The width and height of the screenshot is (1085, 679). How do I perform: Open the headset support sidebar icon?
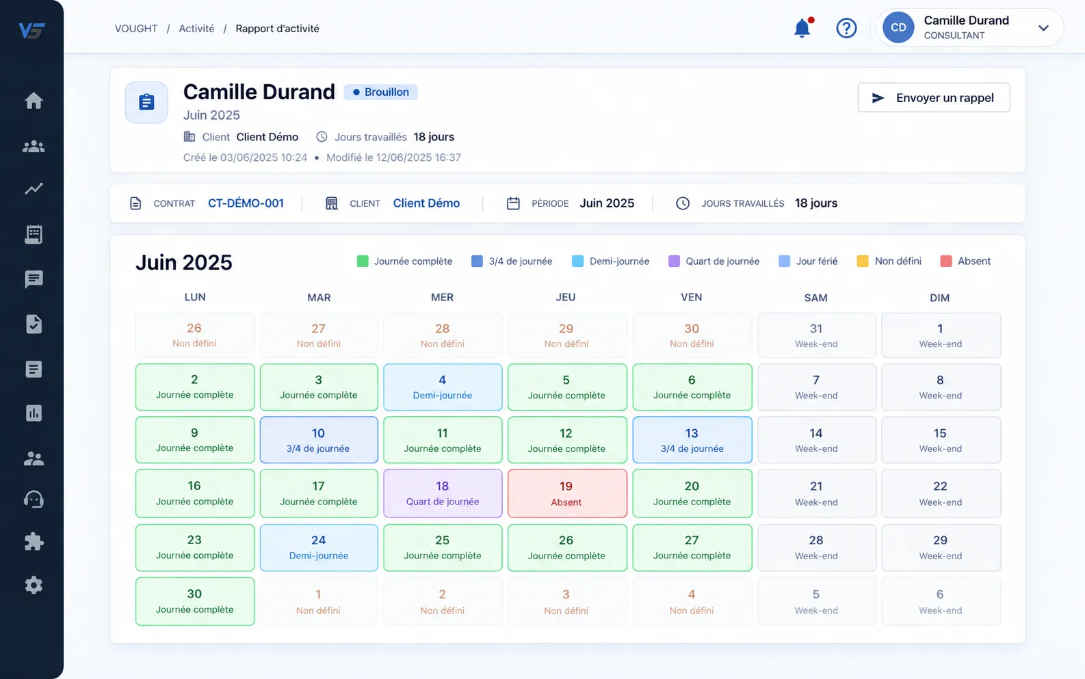pos(34,499)
